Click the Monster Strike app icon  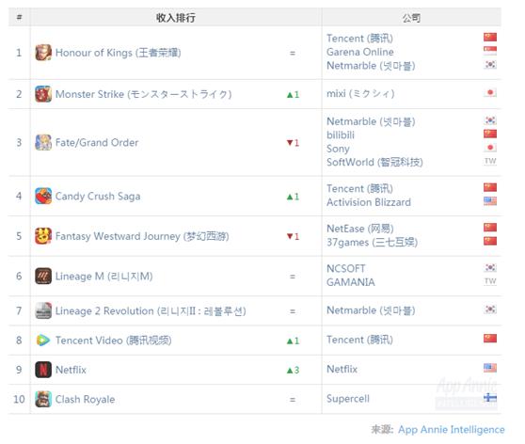43,94
